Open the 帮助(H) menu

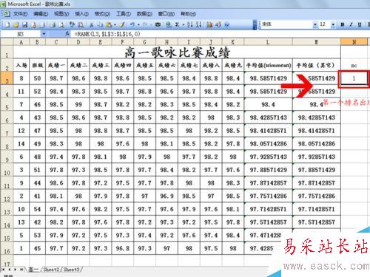pyautogui.click(x=188, y=14)
